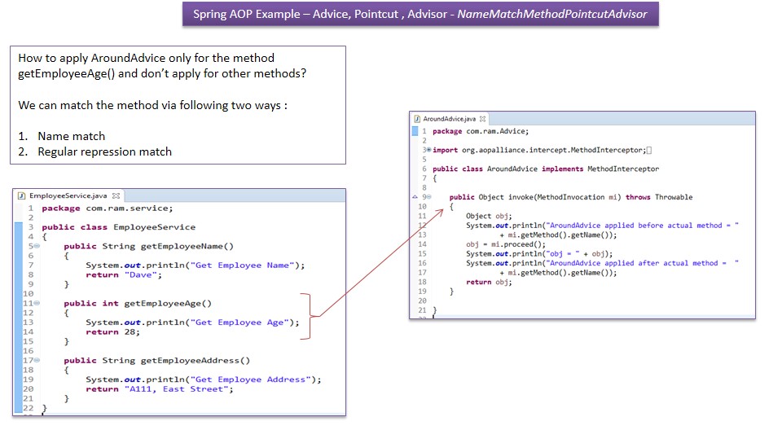Click 'public int getEmployeeAge()' signature
Screen dimensions: 782x430
coord(138,303)
